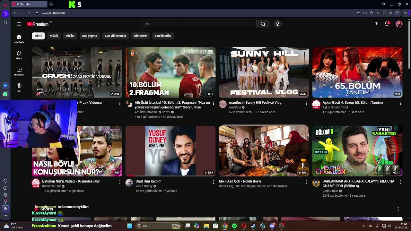Screen dimensions: 411x231
Task: Click the Opera sidebar home icon
Action: click(x=5, y=14)
